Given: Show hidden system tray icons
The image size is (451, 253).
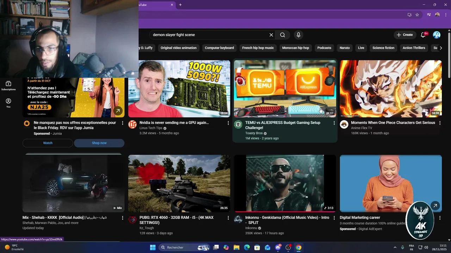Looking at the screenshot, I should coord(395,247).
